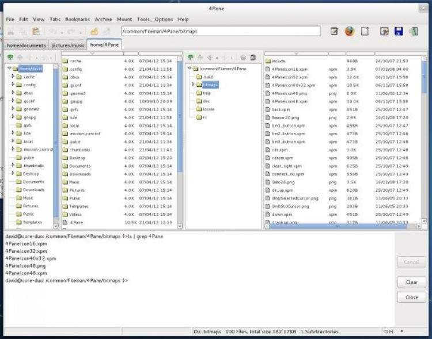Click the Cut scissors toolbar icon
Image resolution: width=432 pixels, height=339 pixels.
click(x=10, y=32)
